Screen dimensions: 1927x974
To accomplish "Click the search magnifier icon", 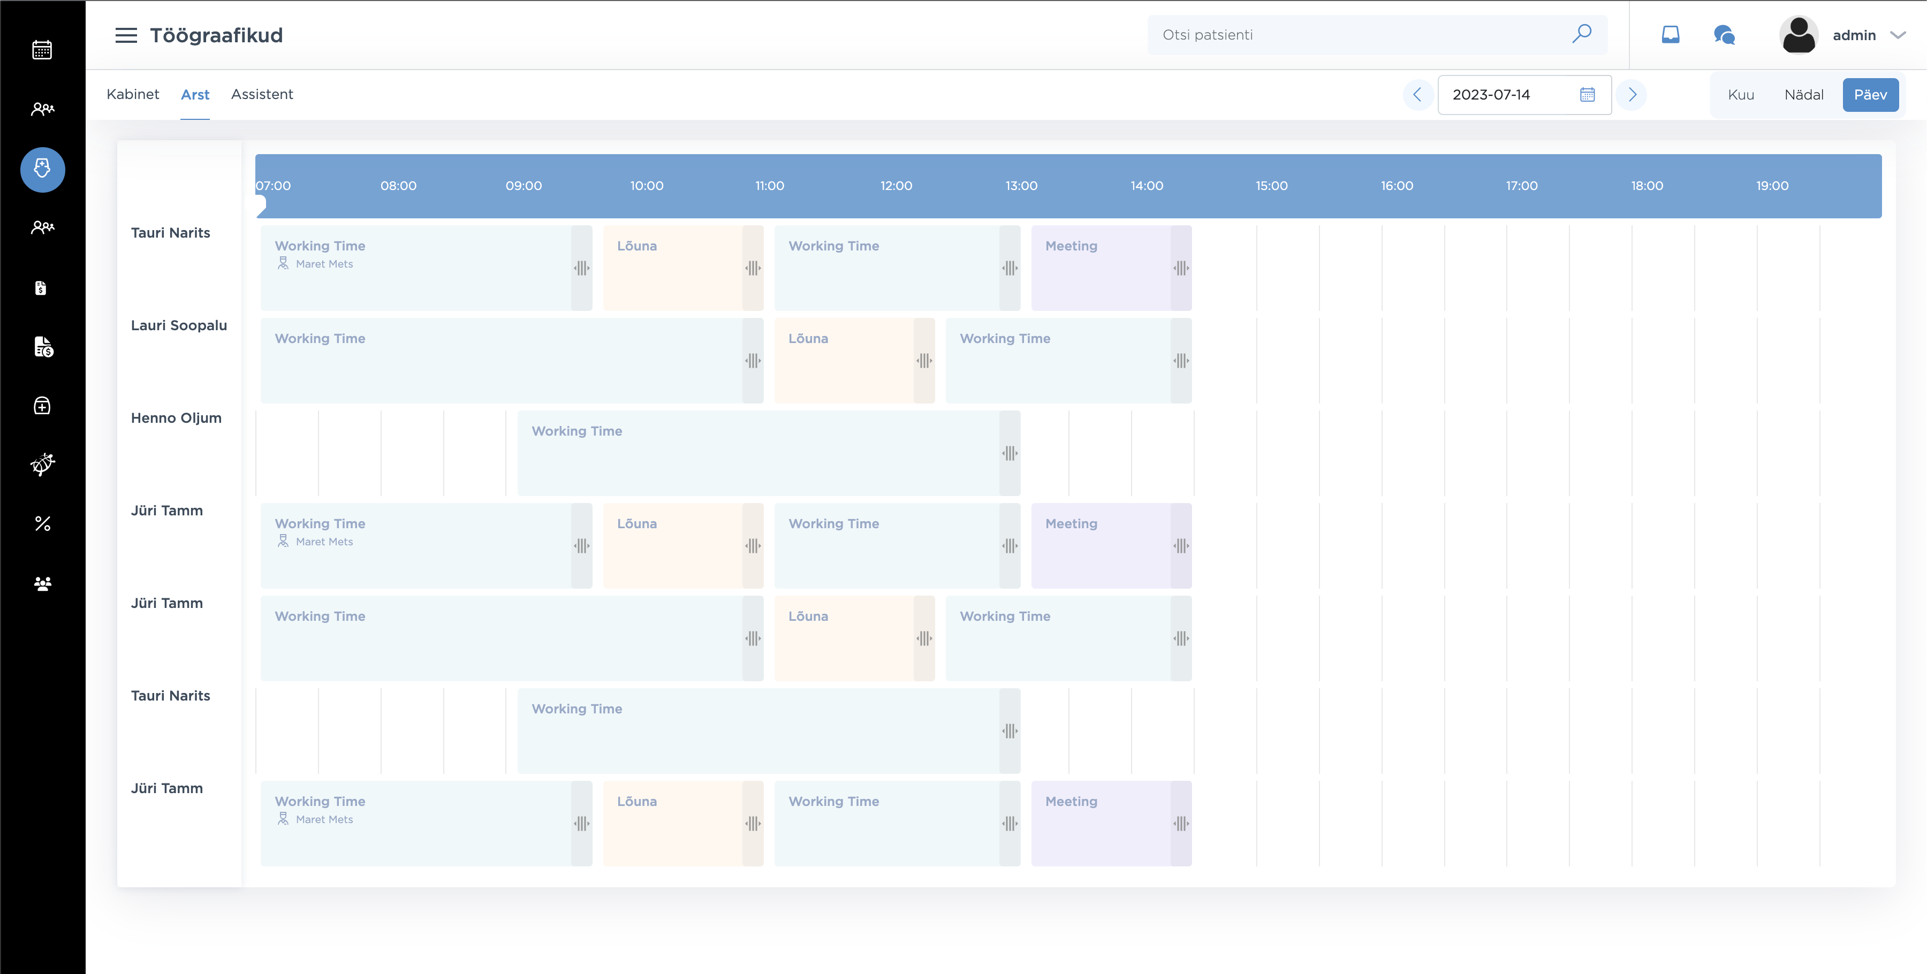I will [1581, 34].
